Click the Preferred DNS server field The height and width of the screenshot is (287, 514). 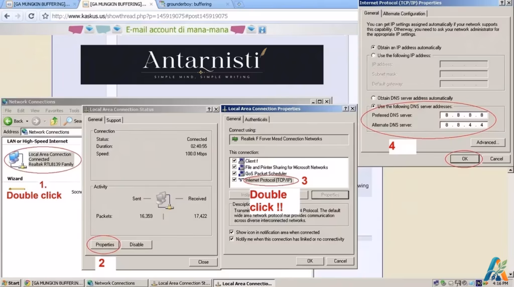[463, 115]
